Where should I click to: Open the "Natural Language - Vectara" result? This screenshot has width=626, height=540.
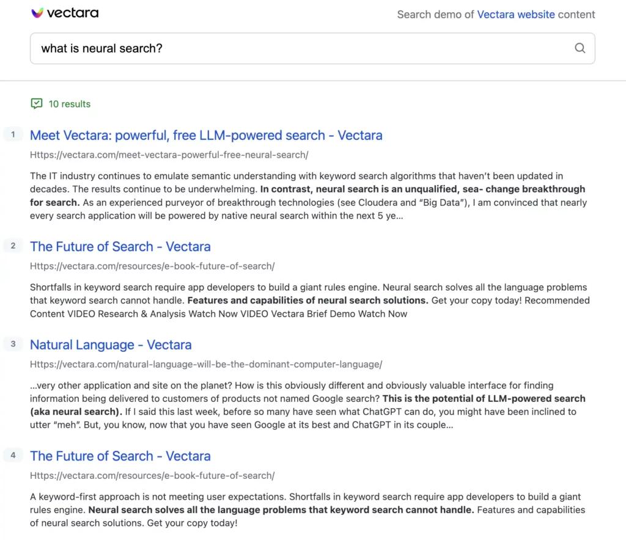point(111,345)
